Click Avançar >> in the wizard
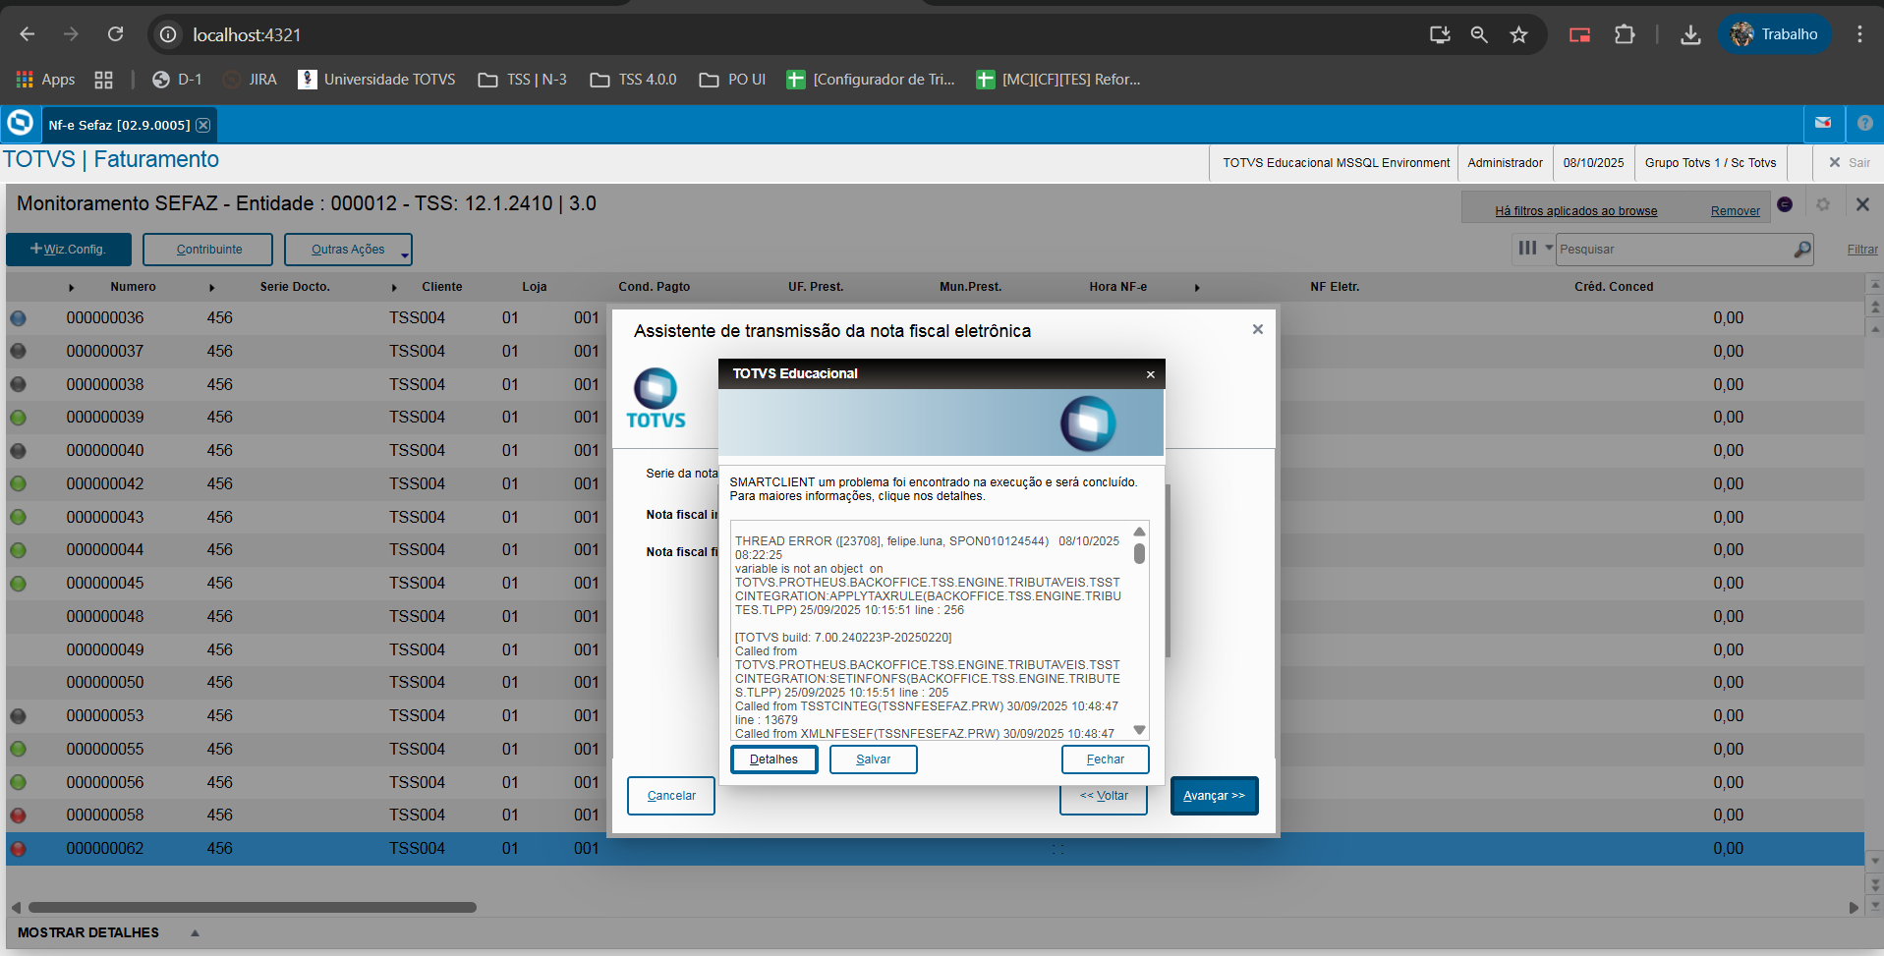The image size is (1884, 956). click(1214, 796)
